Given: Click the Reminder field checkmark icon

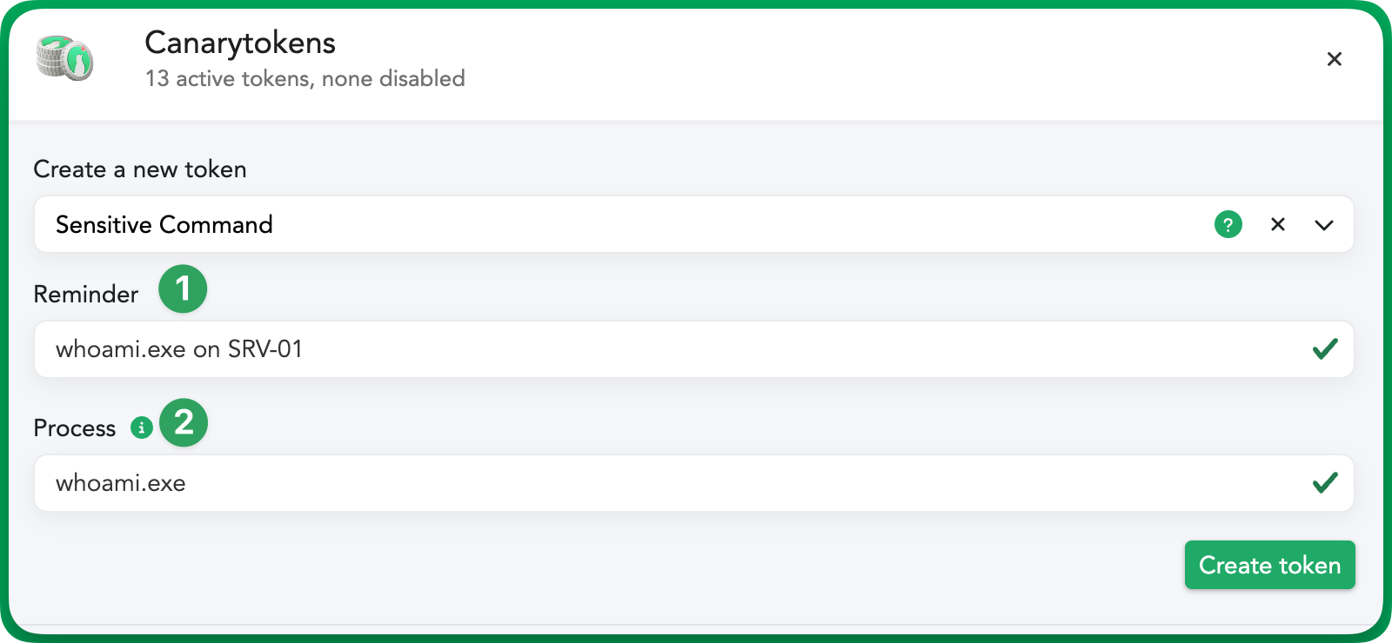Looking at the screenshot, I should pyautogui.click(x=1325, y=349).
